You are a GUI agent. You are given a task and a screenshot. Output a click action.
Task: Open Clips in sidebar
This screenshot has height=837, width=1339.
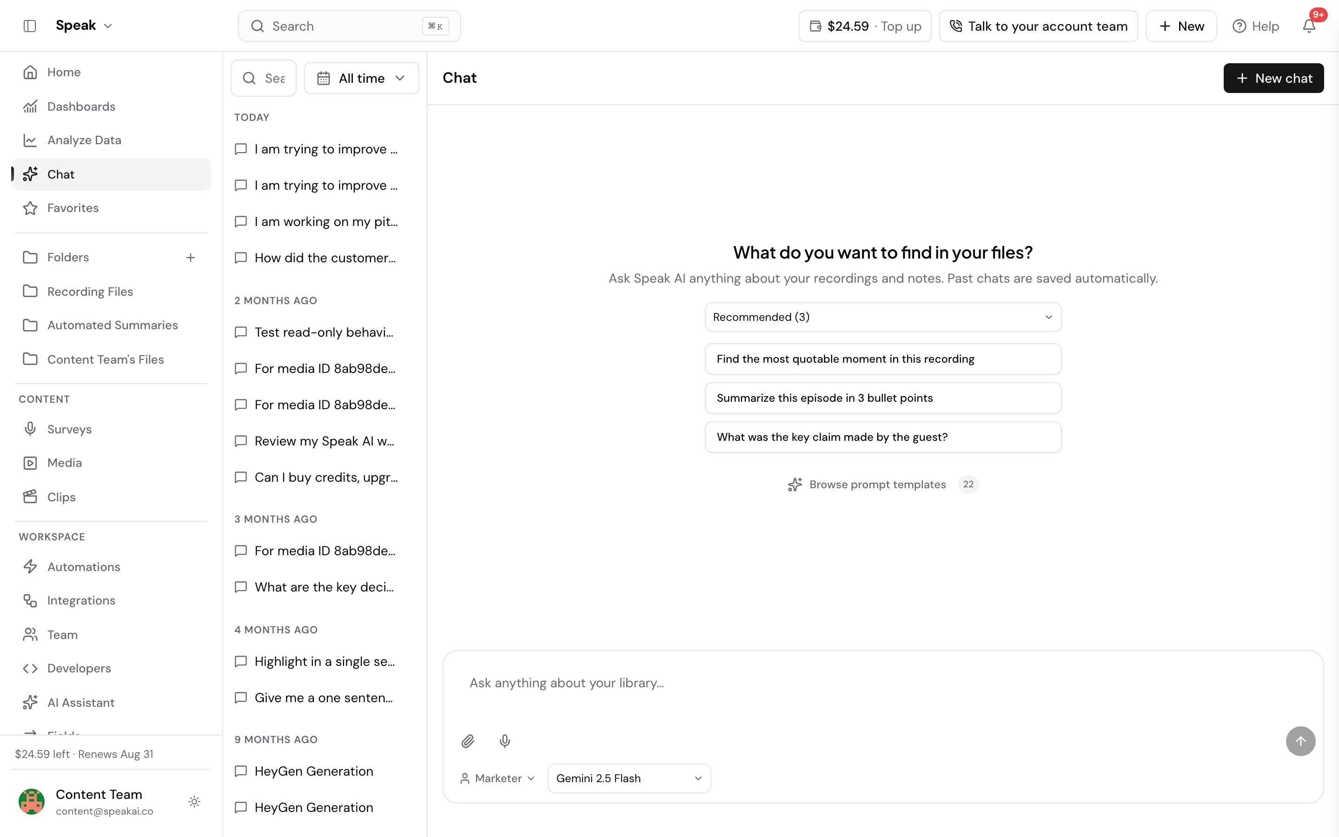pyautogui.click(x=111, y=497)
